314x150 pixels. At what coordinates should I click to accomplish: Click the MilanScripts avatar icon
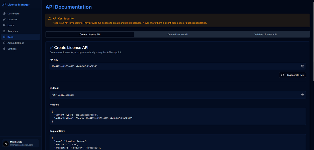pos(6,143)
